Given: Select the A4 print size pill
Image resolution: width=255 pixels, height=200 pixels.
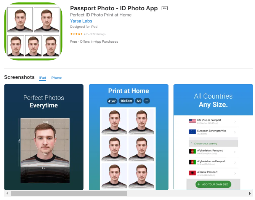Looking at the screenshot, I should pyautogui.click(x=139, y=101).
